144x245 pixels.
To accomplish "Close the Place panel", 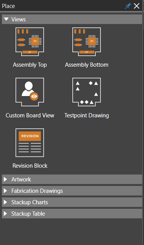I will coord(136,6).
